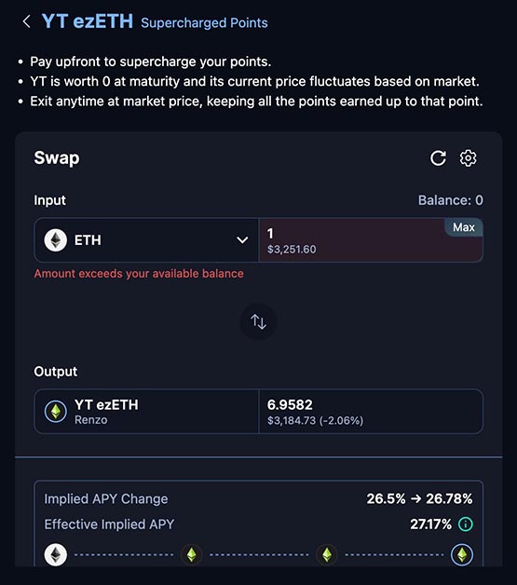
Task: Click the Max amount button
Action: (464, 227)
